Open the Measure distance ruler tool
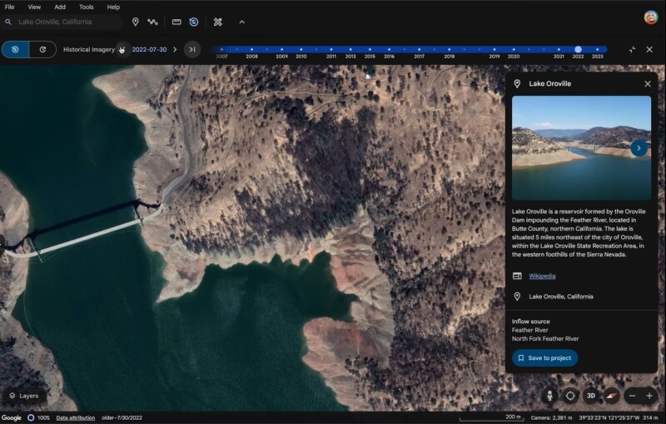 point(176,22)
